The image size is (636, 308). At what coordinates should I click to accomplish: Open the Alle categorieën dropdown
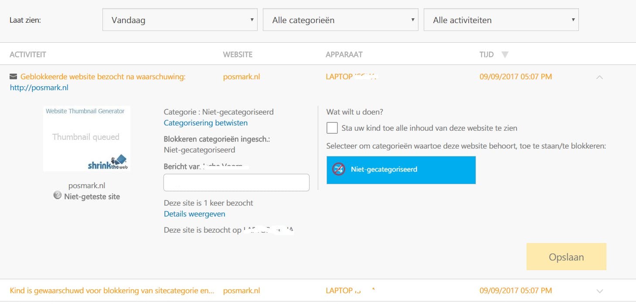point(340,20)
